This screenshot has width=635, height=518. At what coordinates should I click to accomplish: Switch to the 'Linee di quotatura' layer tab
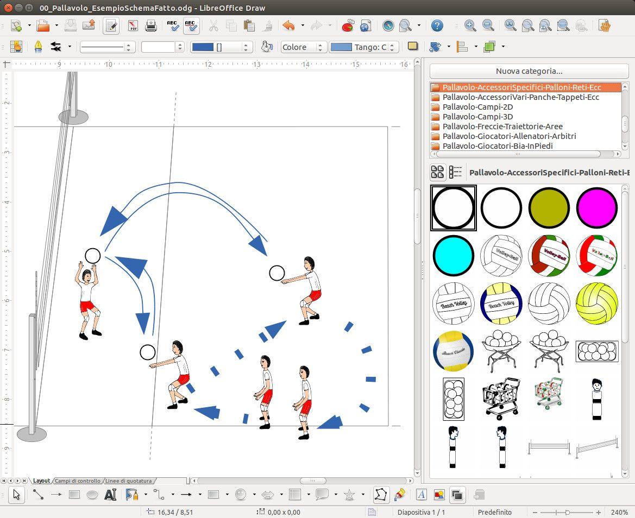pos(129,481)
